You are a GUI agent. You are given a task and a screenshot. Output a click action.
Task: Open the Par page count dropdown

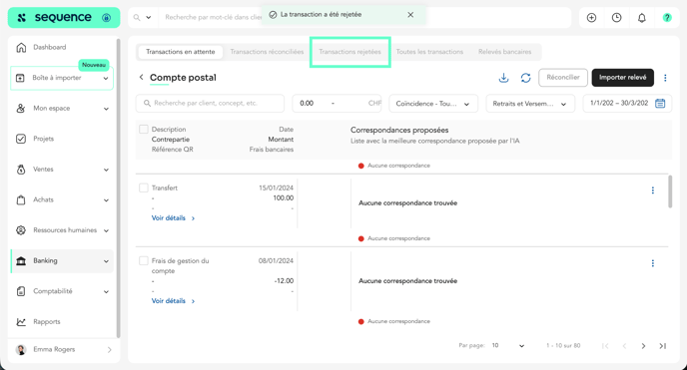click(508, 345)
